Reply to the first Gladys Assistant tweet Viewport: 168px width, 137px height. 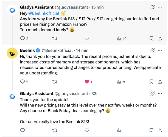pos(23,39)
